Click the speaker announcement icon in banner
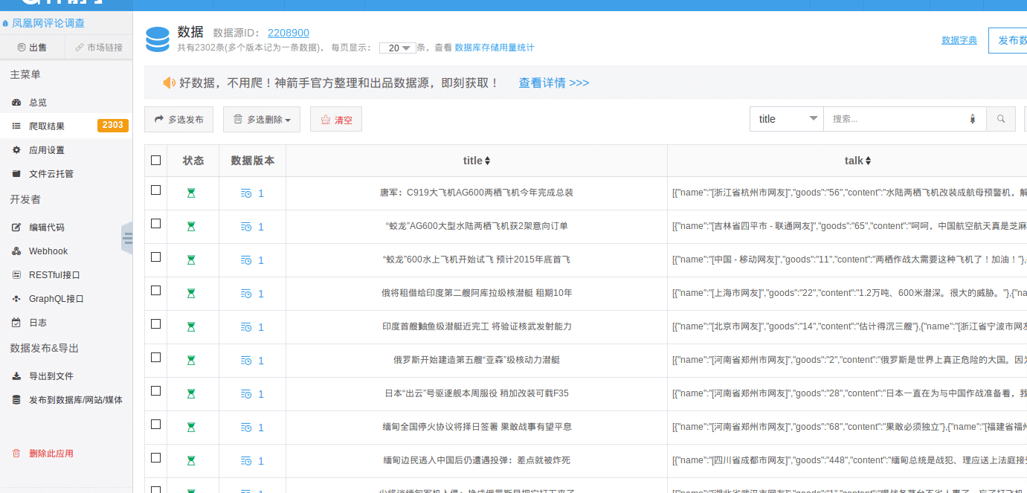The image size is (1027, 493). pos(170,83)
